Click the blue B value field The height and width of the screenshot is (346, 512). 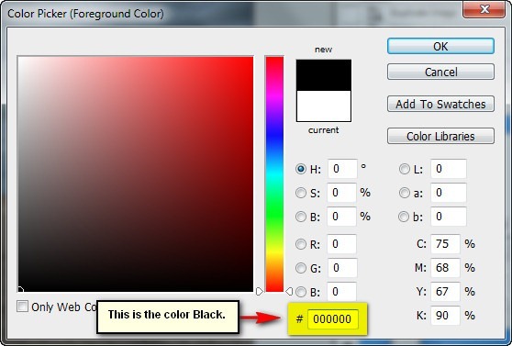tap(341, 292)
